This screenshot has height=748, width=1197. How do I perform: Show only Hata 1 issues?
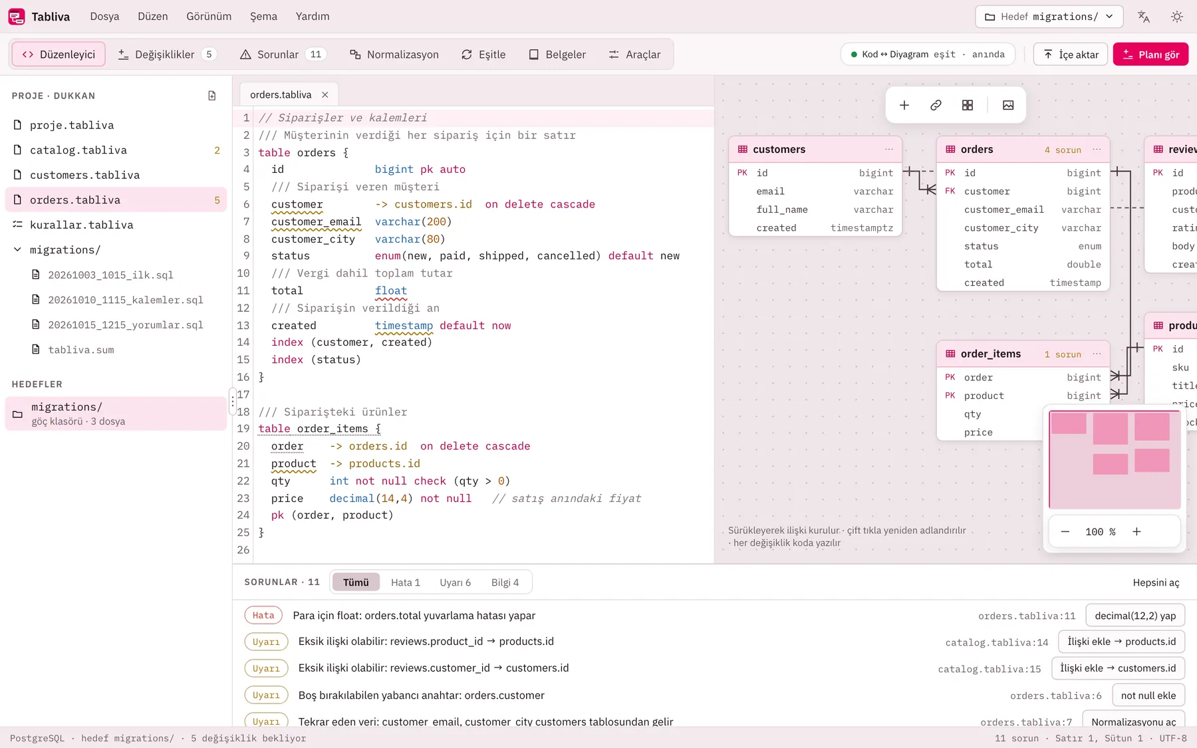pyautogui.click(x=405, y=582)
